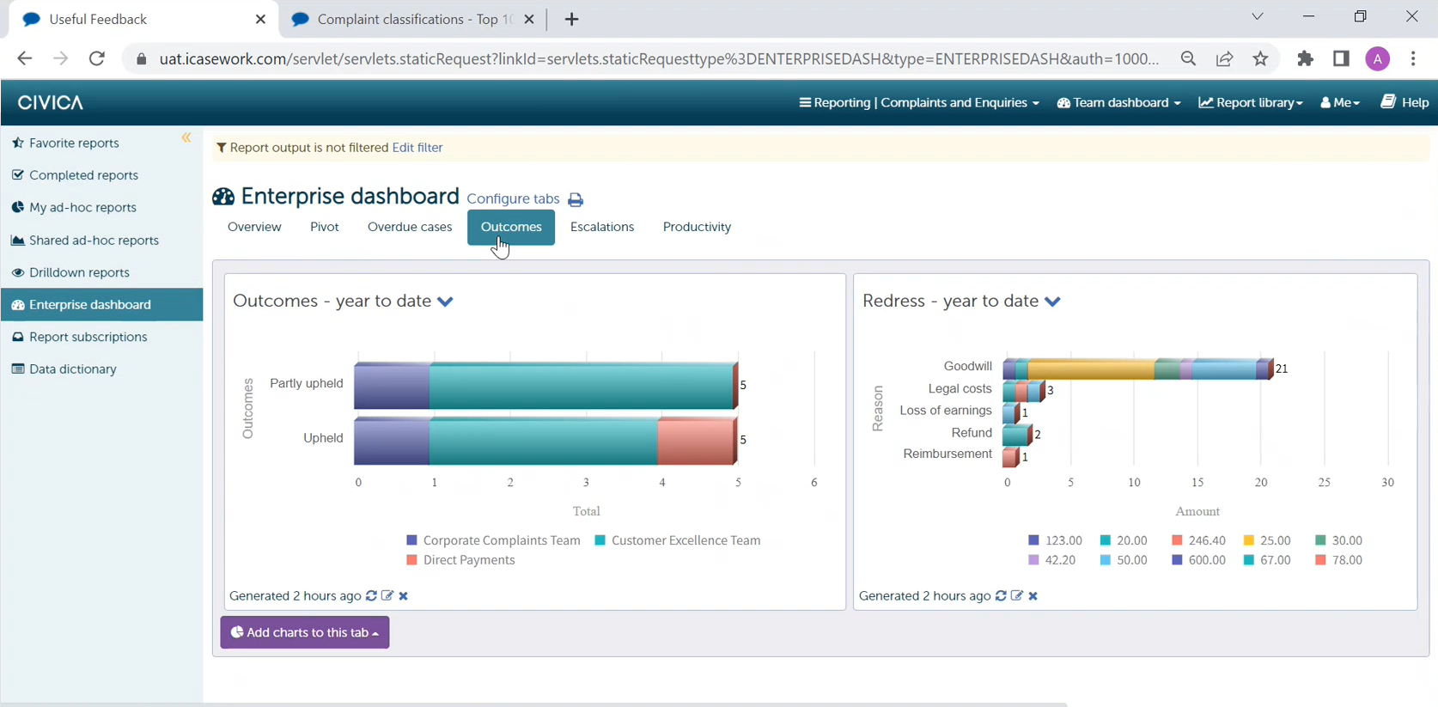Open the browser profile avatar A

pos(1378,58)
